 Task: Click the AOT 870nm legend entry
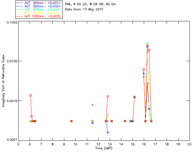pyautogui.click(x=39, y=13)
